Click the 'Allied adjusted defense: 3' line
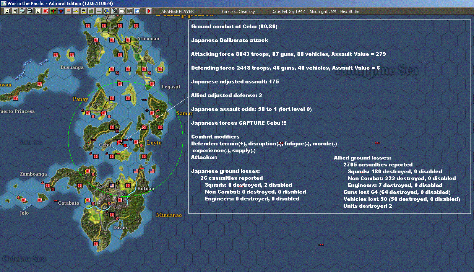 [227, 95]
